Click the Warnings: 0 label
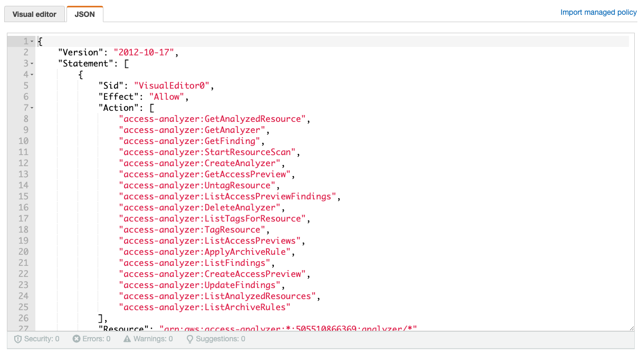Screen dimensions: 639x355 [x=153, y=339]
